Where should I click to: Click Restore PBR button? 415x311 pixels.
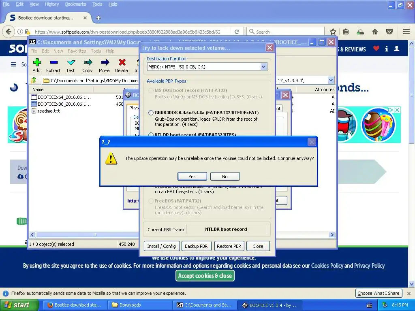coord(229,246)
